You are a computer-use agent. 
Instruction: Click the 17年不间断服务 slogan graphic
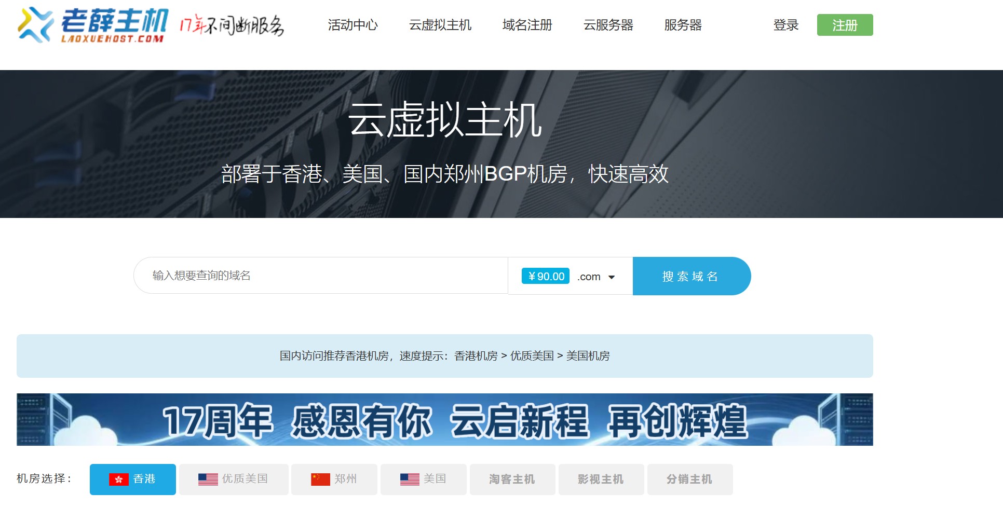[x=232, y=25]
